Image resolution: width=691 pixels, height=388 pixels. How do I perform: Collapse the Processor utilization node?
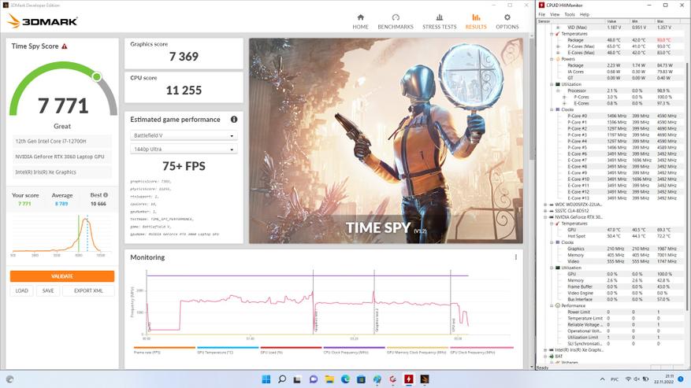[558, 91]
